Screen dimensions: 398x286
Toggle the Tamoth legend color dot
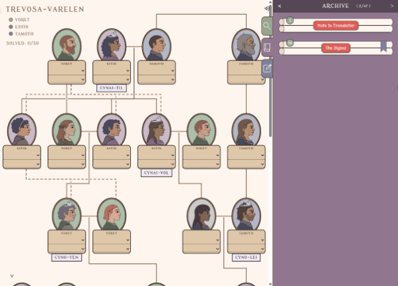tap(11, 34)
